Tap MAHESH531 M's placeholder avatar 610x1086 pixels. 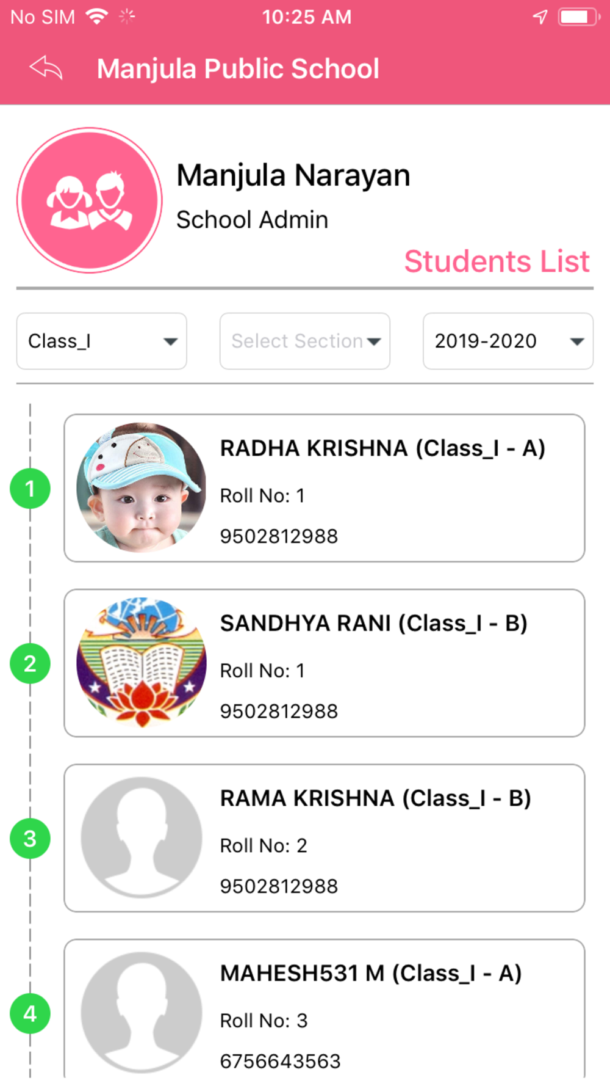[142, 1012]
